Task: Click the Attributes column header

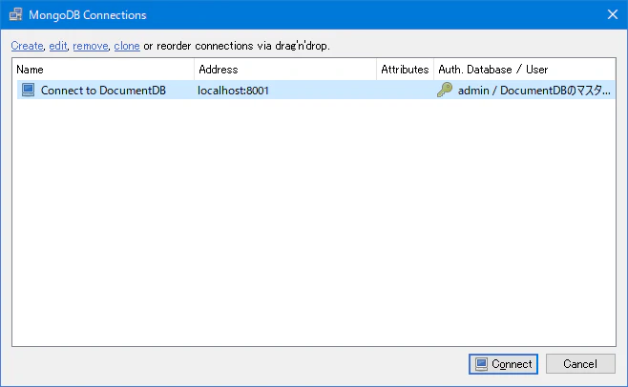Action: click(x=405, y=70)
